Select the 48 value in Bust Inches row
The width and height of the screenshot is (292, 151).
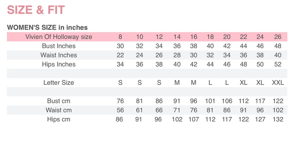[x=278, y=46]
